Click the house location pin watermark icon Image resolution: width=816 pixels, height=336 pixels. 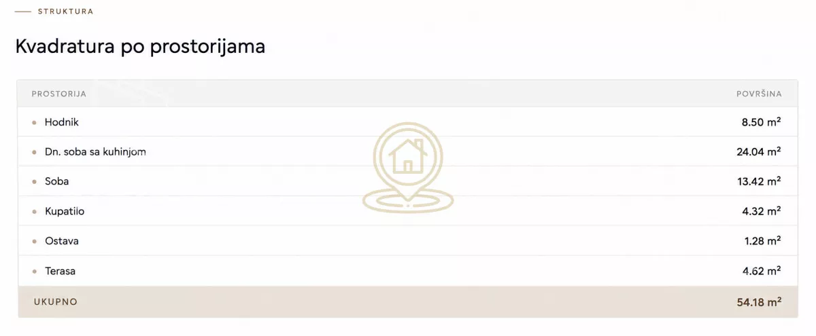pos(408,168)
